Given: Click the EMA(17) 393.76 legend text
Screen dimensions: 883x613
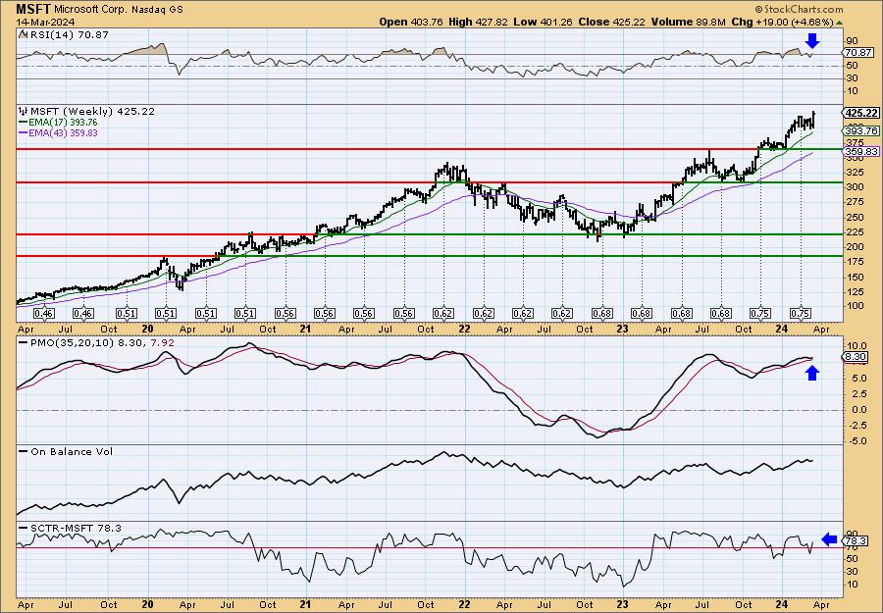Looking at the screenshot, I should (x=63, y=123).
